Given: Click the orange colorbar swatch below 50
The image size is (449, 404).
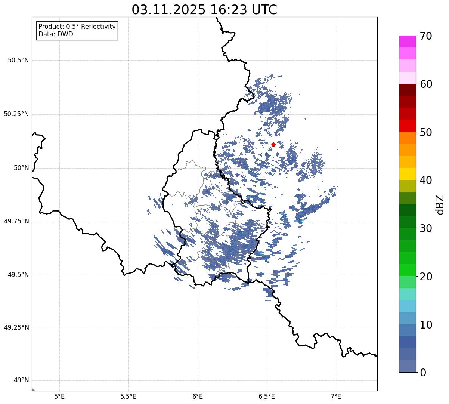Looking at the screenshot, I should click(408, 138).
